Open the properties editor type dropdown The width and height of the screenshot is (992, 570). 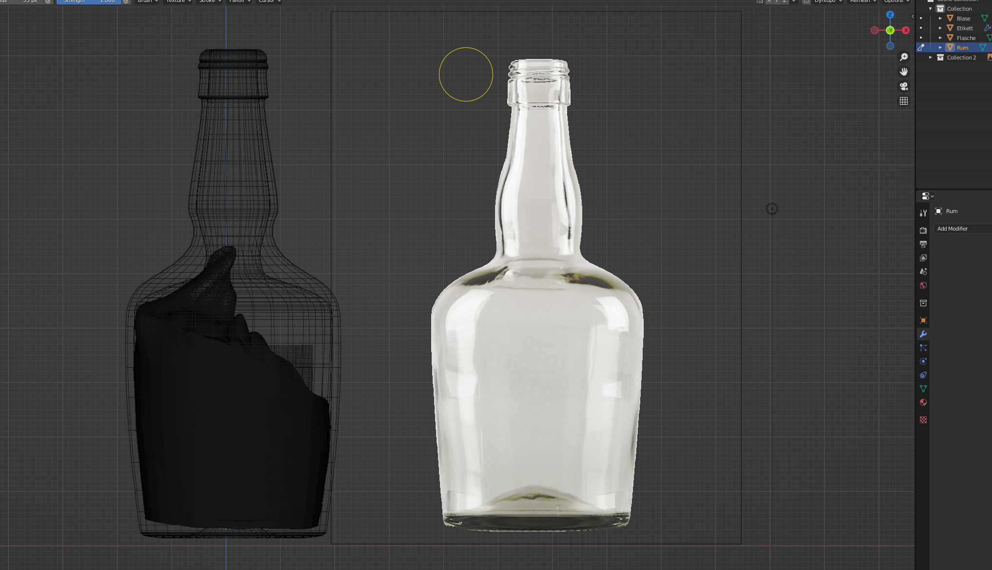928,196
